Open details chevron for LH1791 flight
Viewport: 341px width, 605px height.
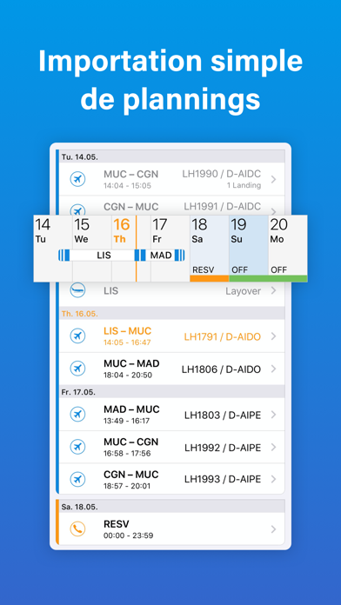(273, 336)
